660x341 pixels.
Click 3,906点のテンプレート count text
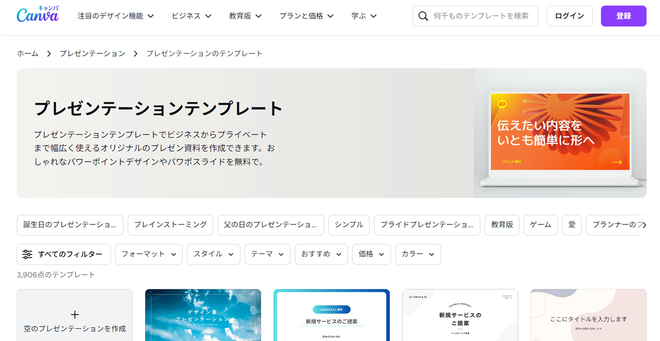tap(56, 274)
